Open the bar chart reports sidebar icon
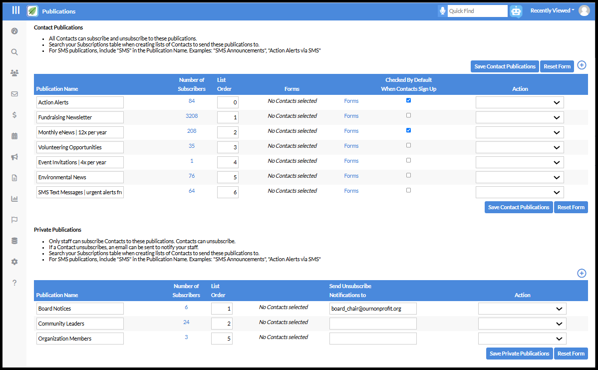Viewport: 598px width, 370px height. (x=14, y=199)
